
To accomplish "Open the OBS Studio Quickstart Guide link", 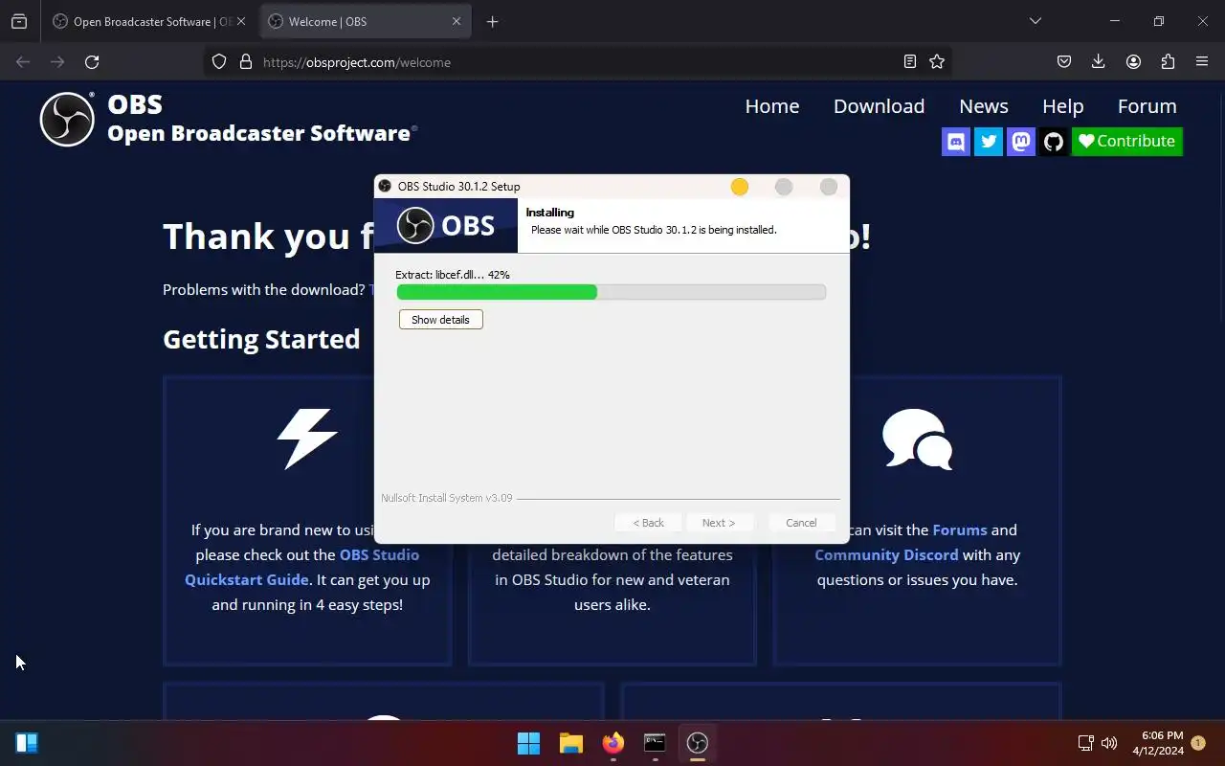I will coord(301,567).
